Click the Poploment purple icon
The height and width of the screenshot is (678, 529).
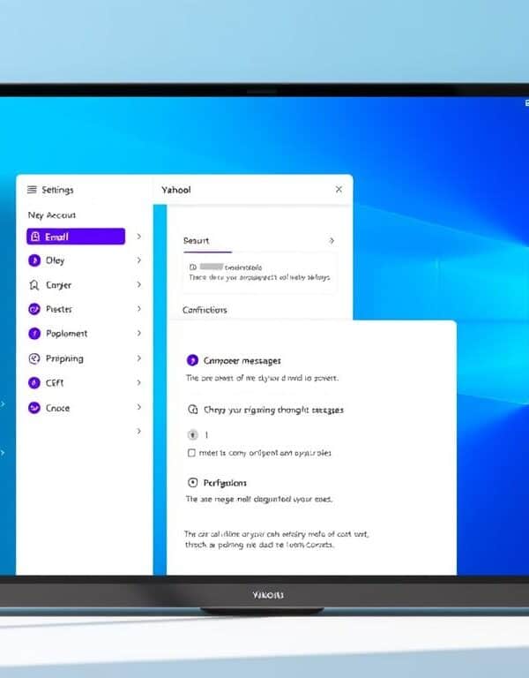click(x=34, y=334)
